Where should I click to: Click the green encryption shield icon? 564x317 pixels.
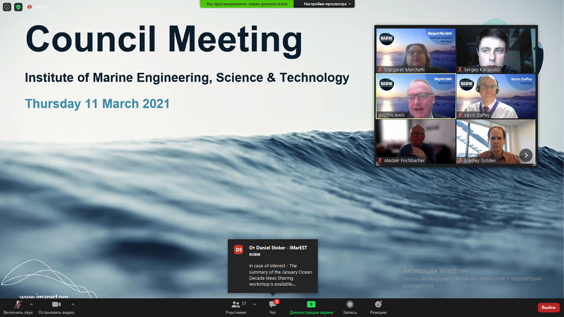[x=19, y=7]
